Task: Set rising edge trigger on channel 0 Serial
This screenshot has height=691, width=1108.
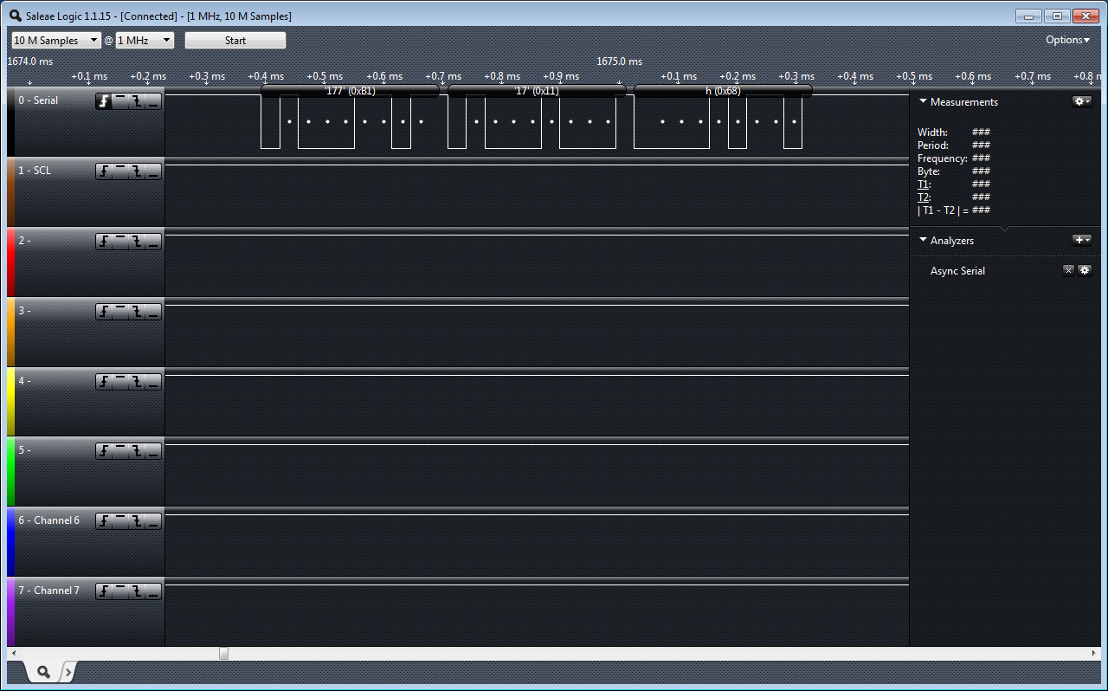Action: (104, 101)
